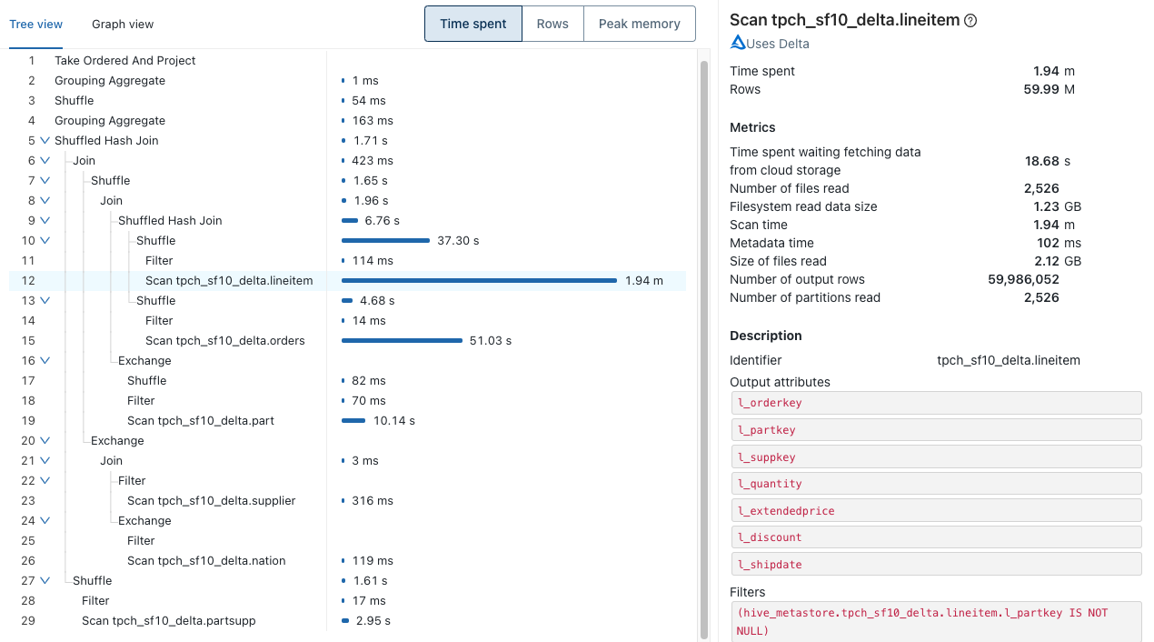Toggle metric display to Rows
This screenshot has width=1154, height=642.
(x=552, y=24)
